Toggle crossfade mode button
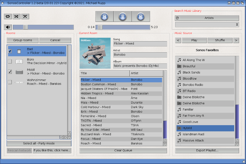 pos(25,16)
